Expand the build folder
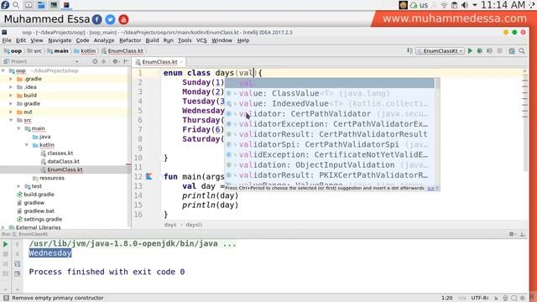The image size is (537, 302). [x=11, y=95]
